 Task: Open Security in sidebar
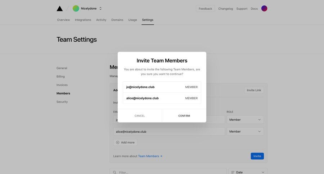62,102
